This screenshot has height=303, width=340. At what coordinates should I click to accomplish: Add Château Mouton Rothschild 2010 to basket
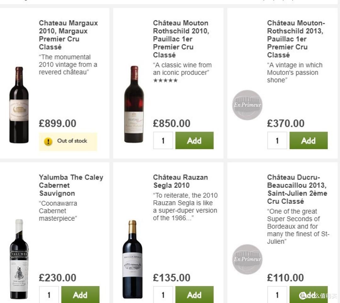pyautogui.click(x=194, y=141)
